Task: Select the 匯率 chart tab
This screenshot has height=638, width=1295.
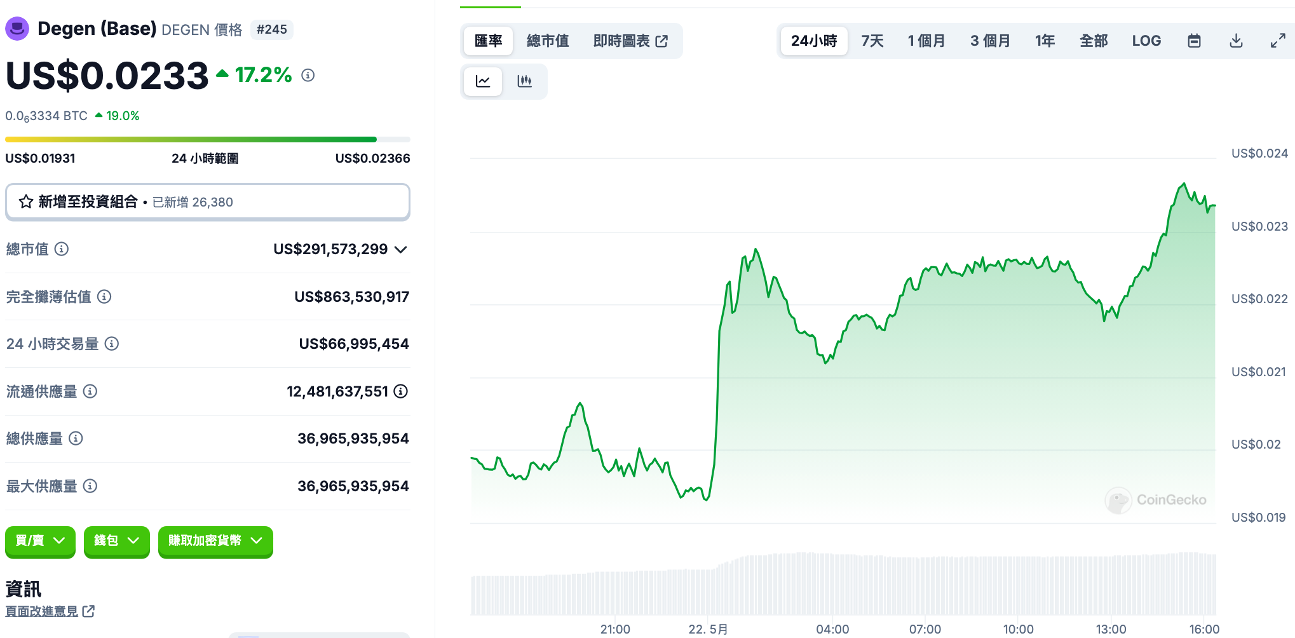Action: point(488,41)
